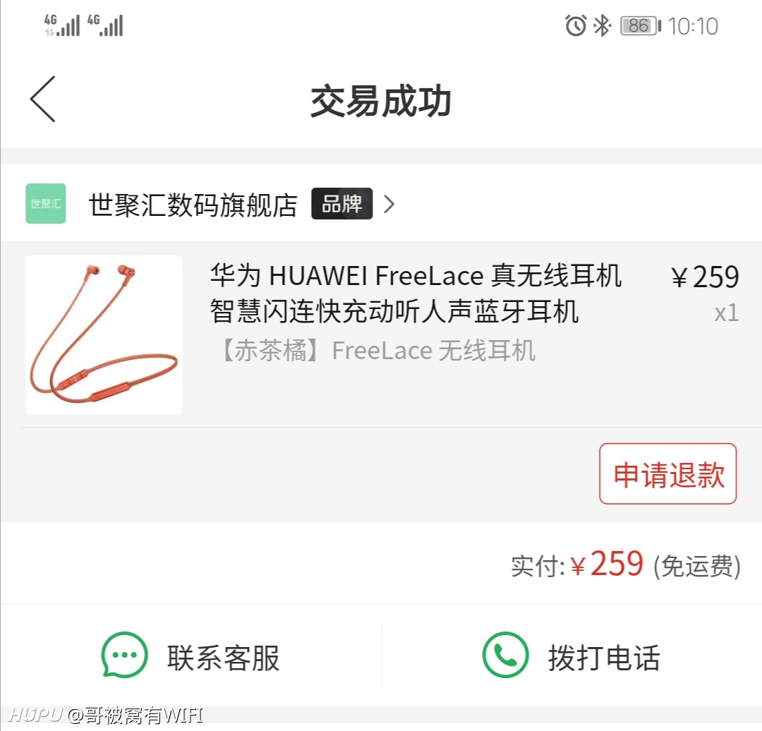
Task: Tap the green phone call icon
Action: coord(505,656)
